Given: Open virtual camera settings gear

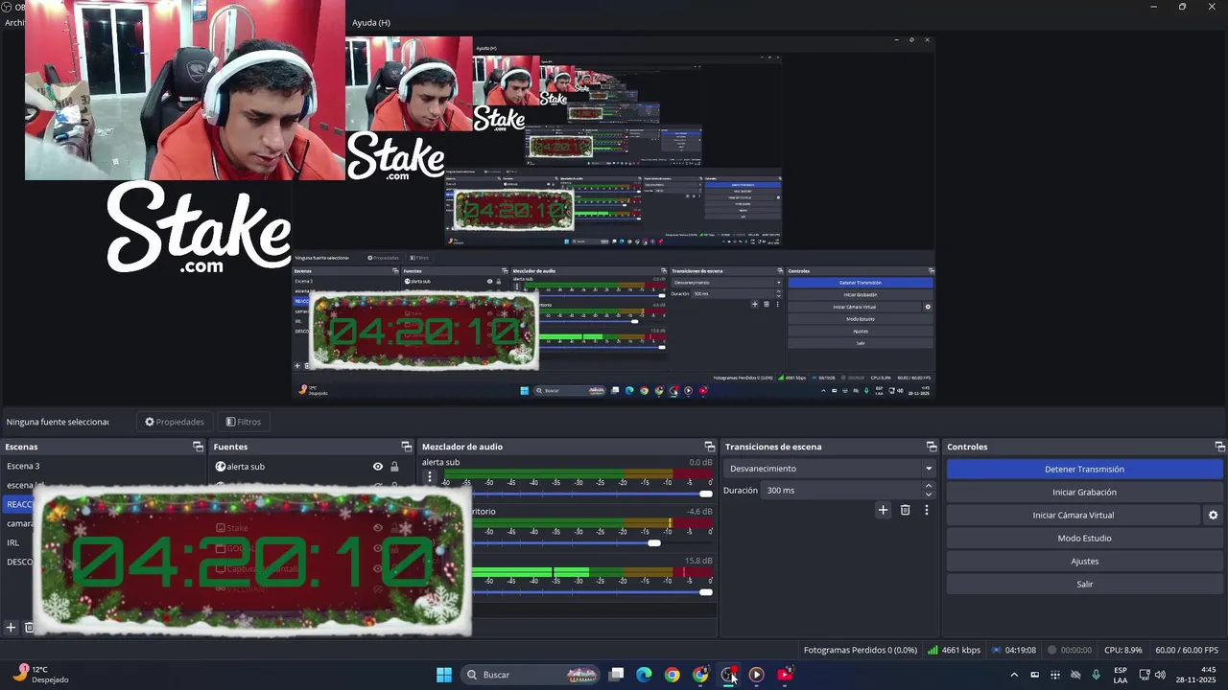Looking at the screenshot, I should tap(1213, 516).
